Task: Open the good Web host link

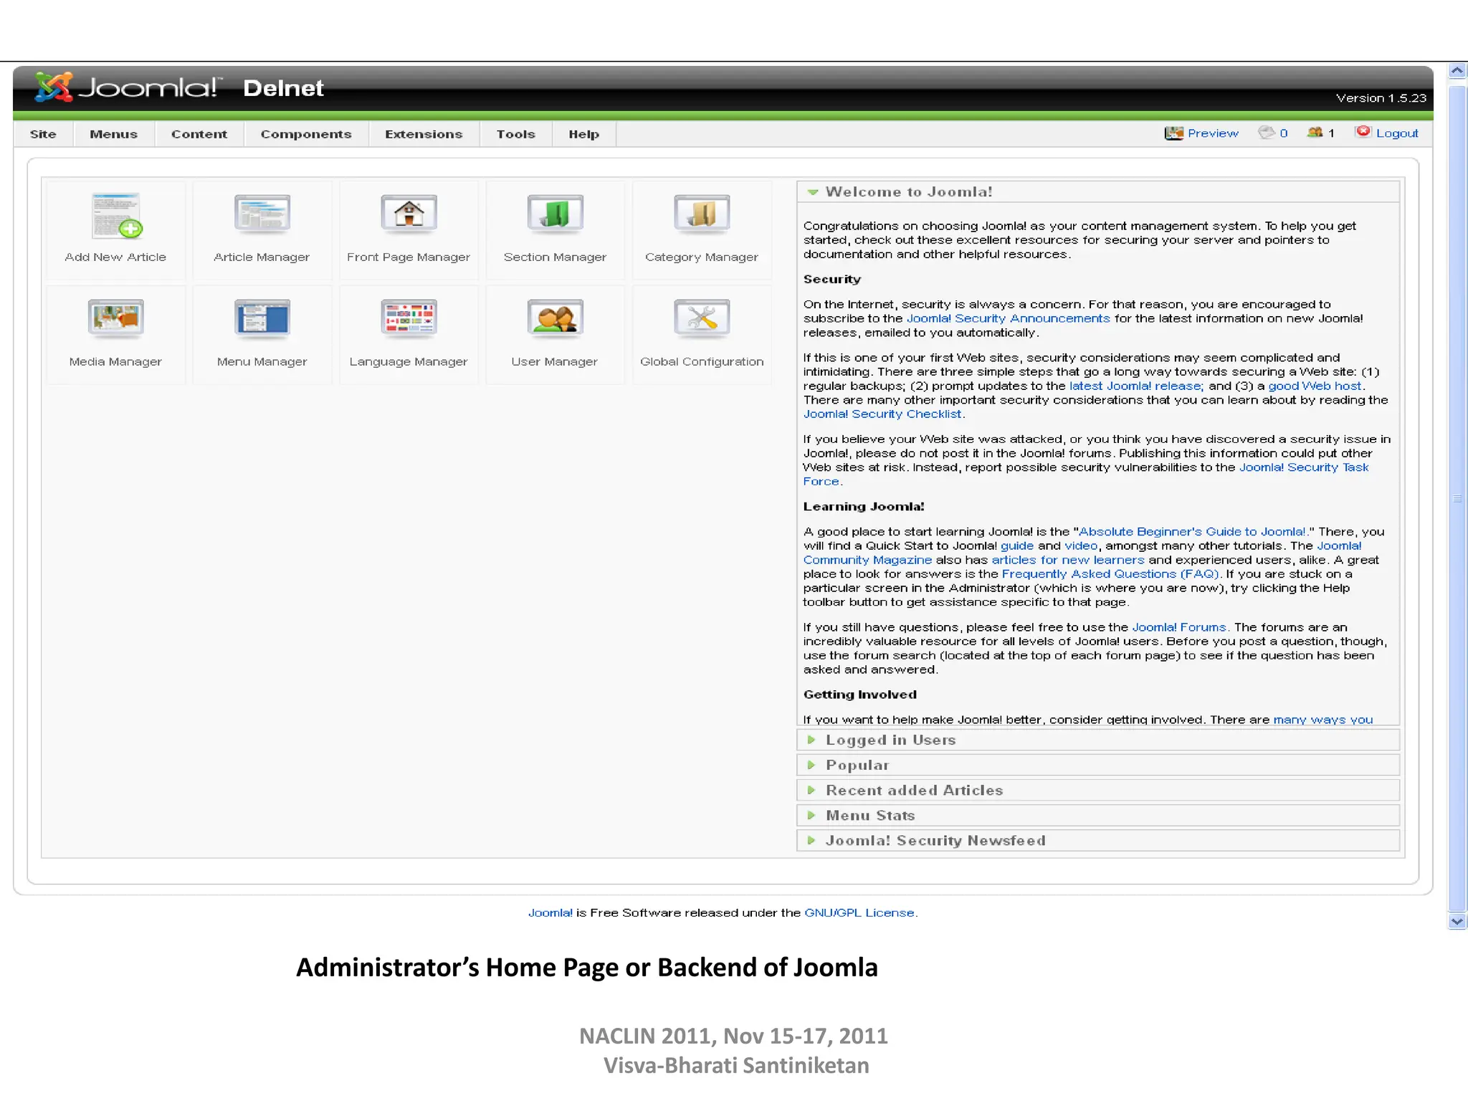Action: [1315, 386]
